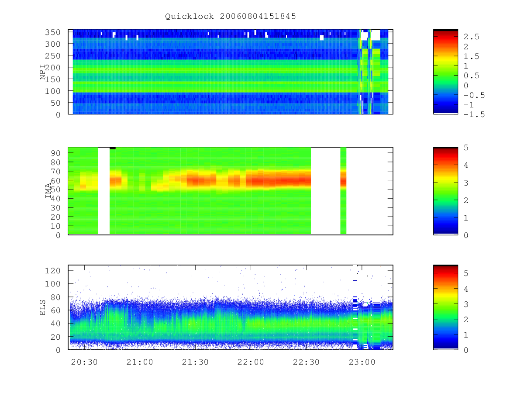Click the -1.5 label on NPI colorbar
This screenshot has width=524, height=393.
coord(474,114)
